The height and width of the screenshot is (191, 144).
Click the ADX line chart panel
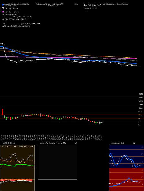17,156
